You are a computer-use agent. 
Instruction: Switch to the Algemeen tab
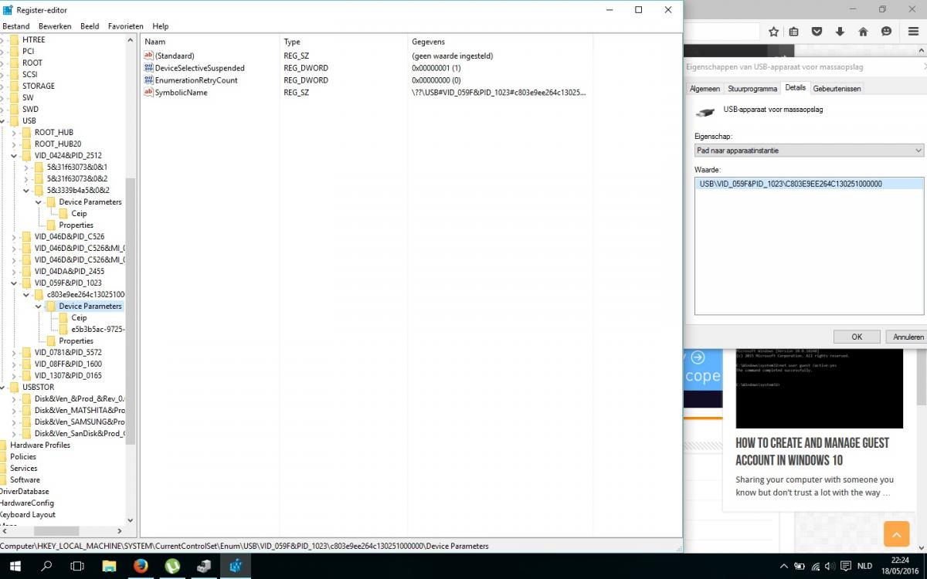point(705,89)
